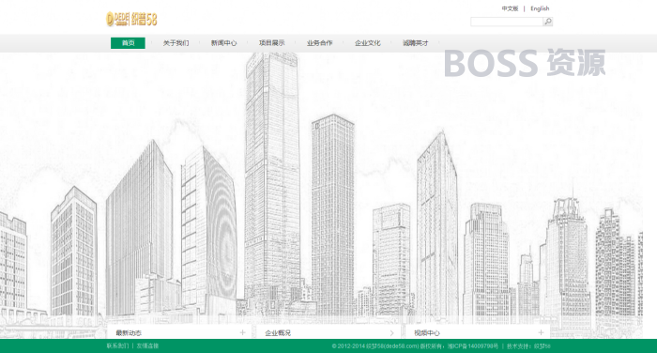Open 企业概况 panel using the arrow
The image size is (657, 353).
[x=391, y=333]
